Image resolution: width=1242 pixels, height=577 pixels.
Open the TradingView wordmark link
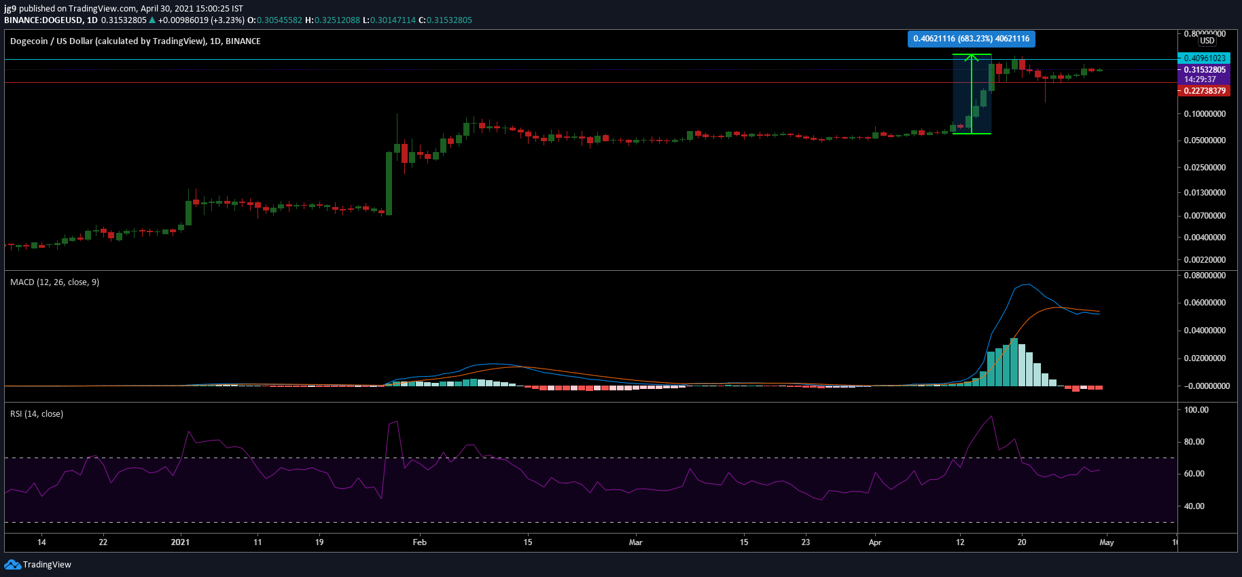[47, 564]
